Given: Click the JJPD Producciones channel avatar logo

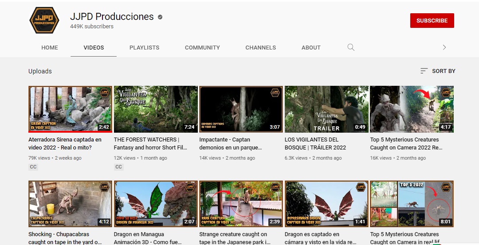Looking at the screenshot, I should (x=44, y=20).
